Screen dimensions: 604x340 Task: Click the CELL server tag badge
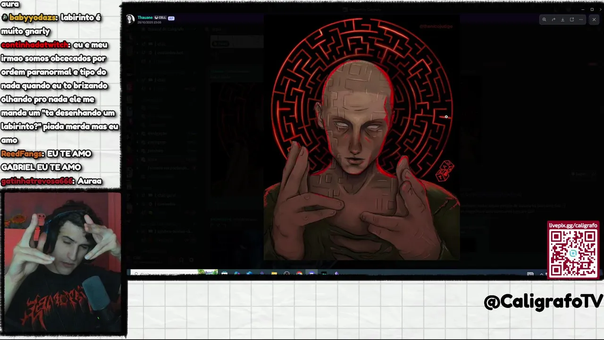(x=160, y=17)
